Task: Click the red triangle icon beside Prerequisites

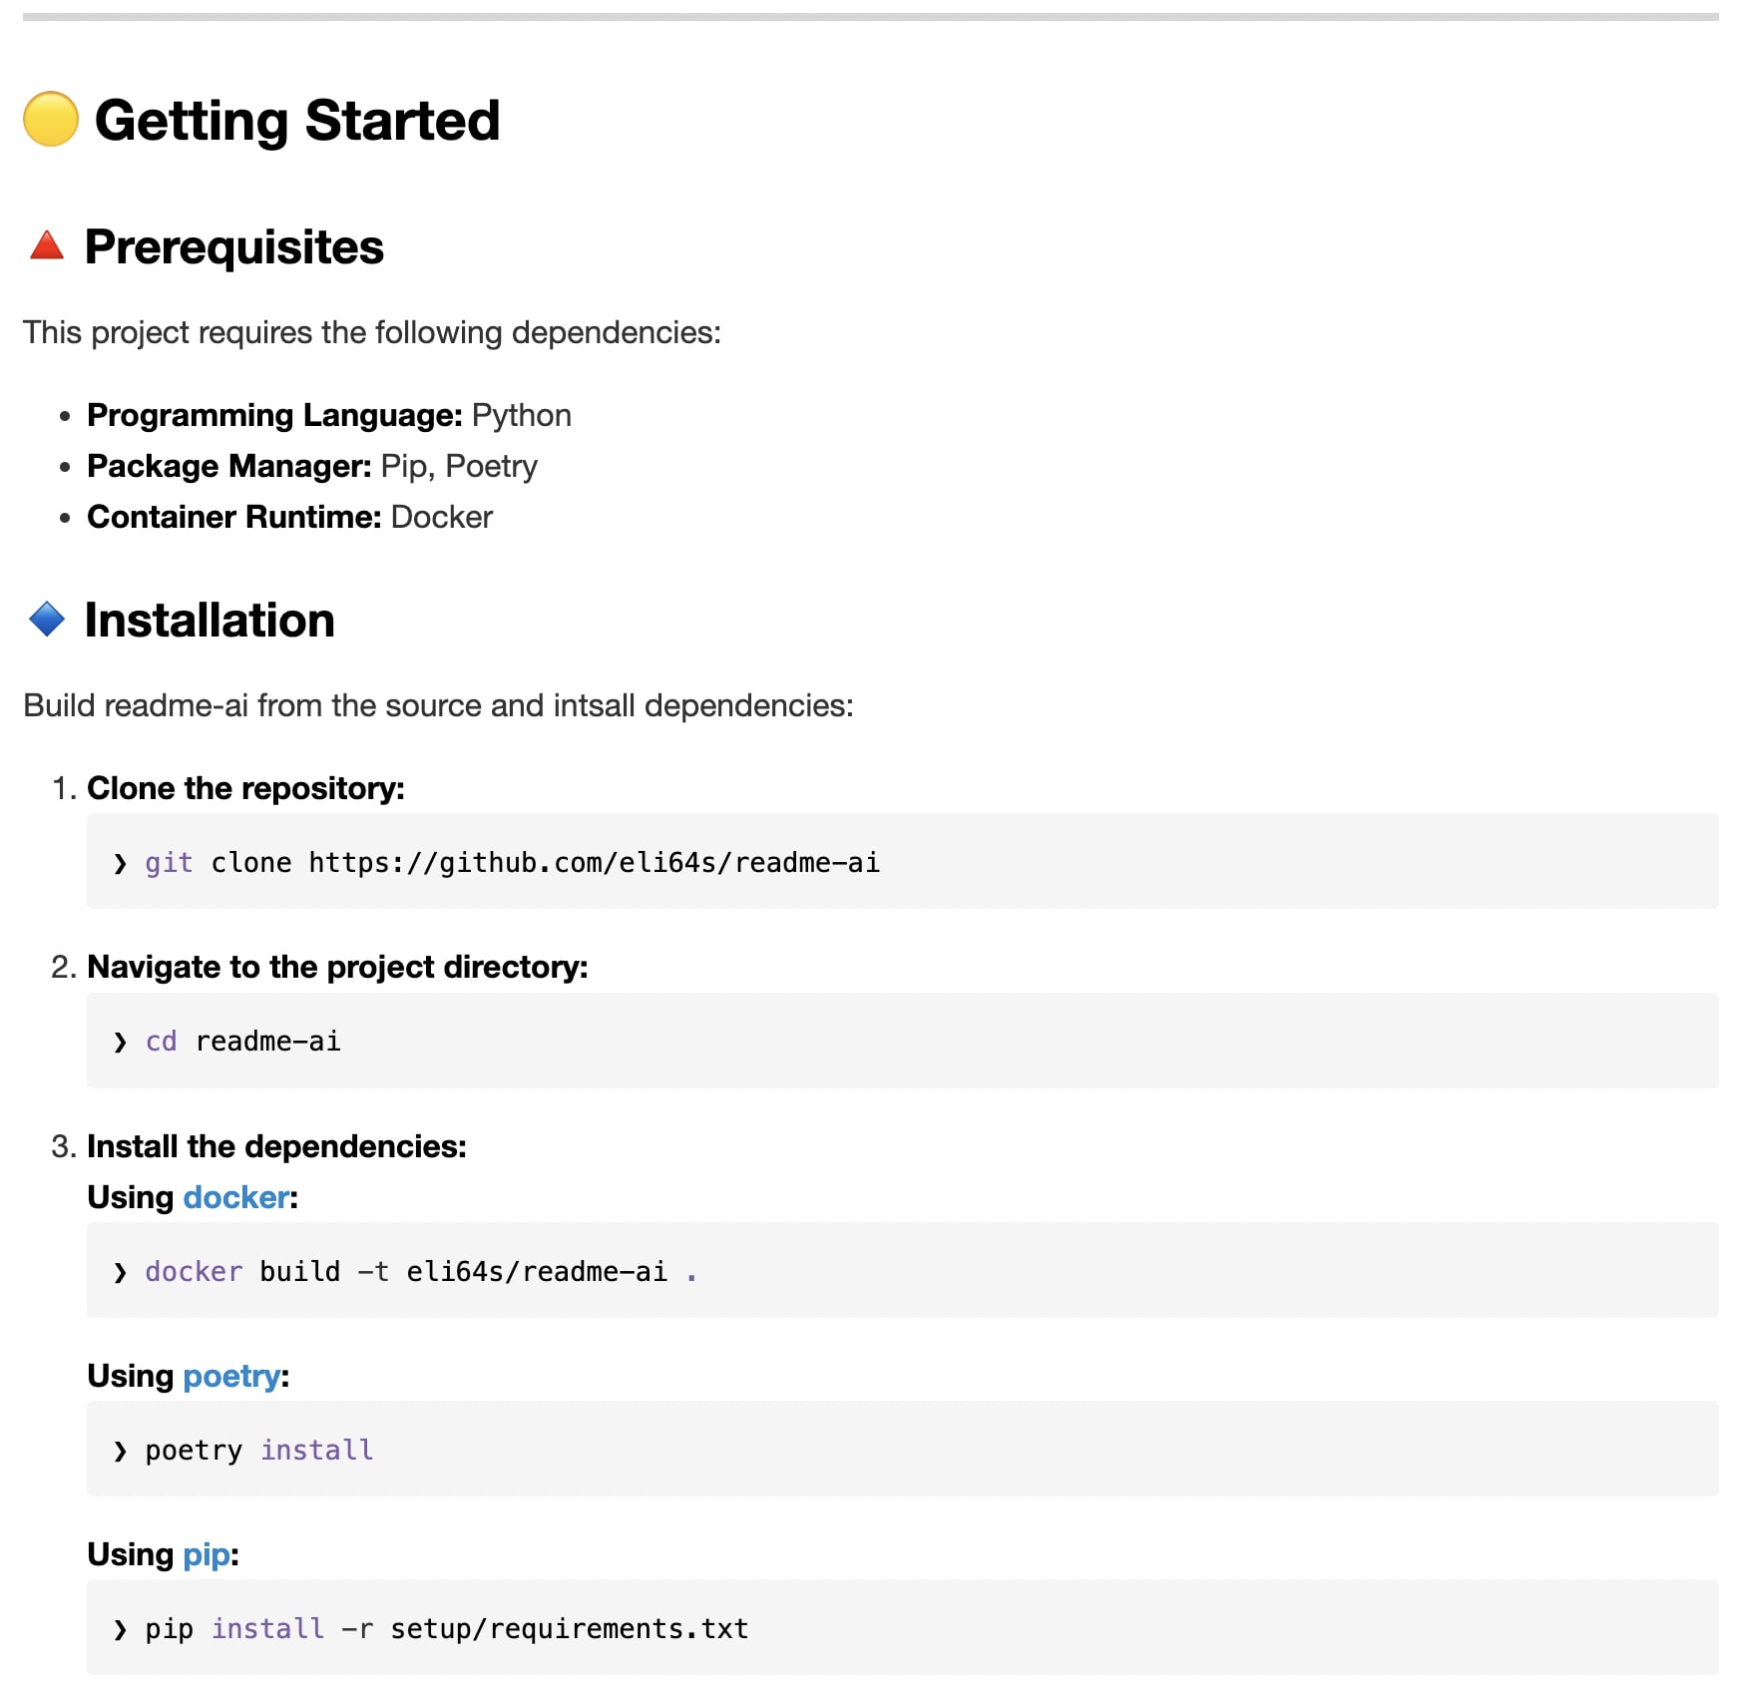Action: 47,246
